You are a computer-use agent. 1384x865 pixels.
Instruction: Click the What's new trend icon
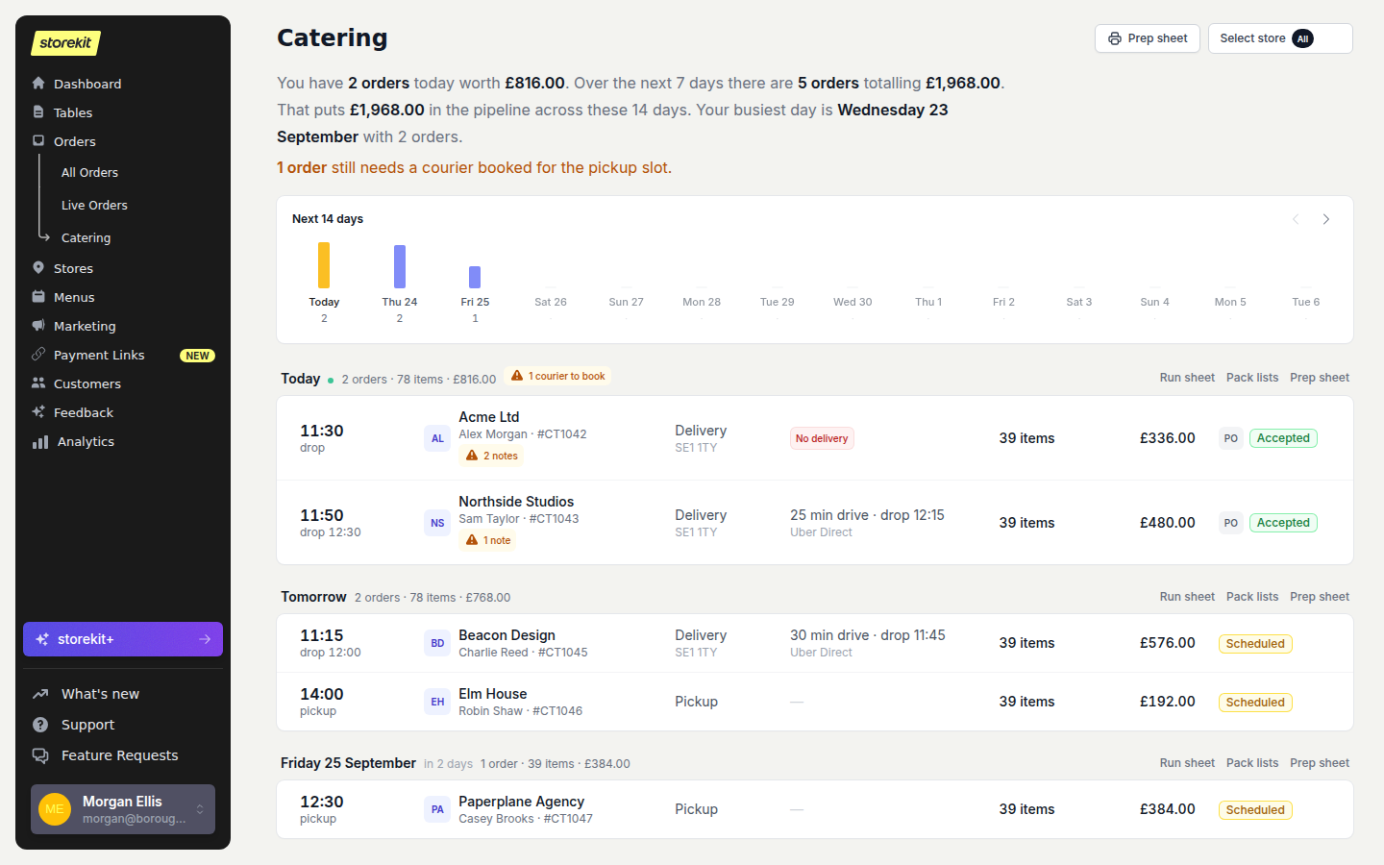point(40,694)
